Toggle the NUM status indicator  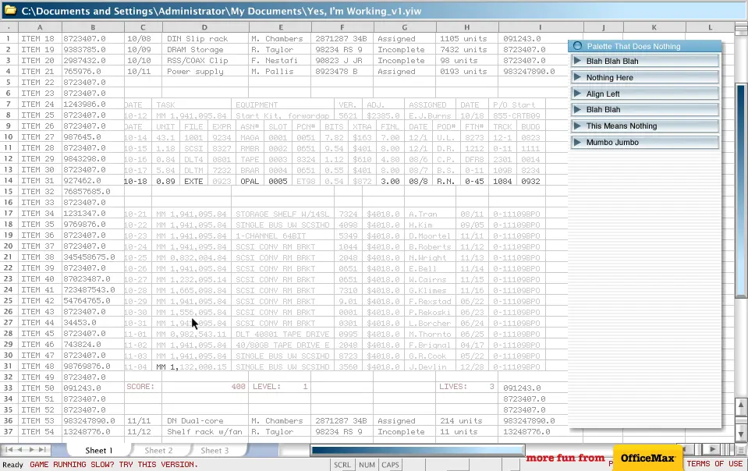coord(367,465)
